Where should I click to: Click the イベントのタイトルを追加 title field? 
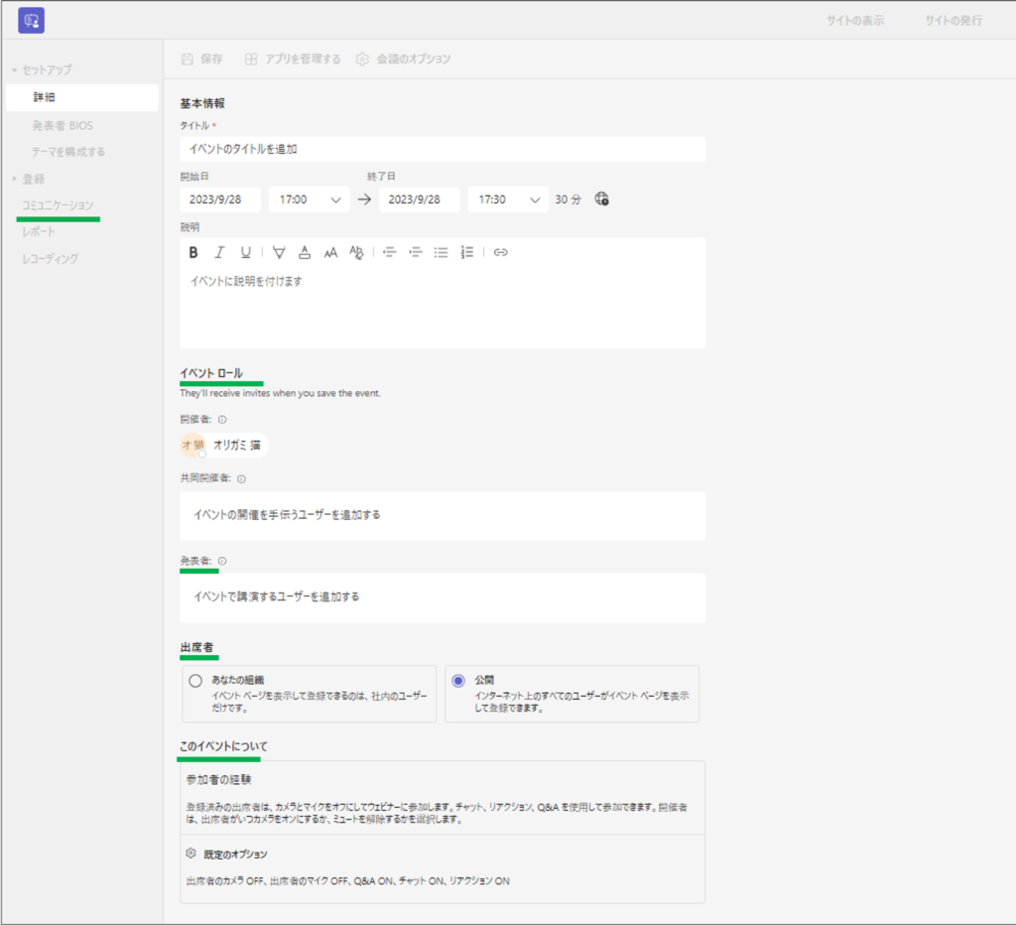pos(443,149)
